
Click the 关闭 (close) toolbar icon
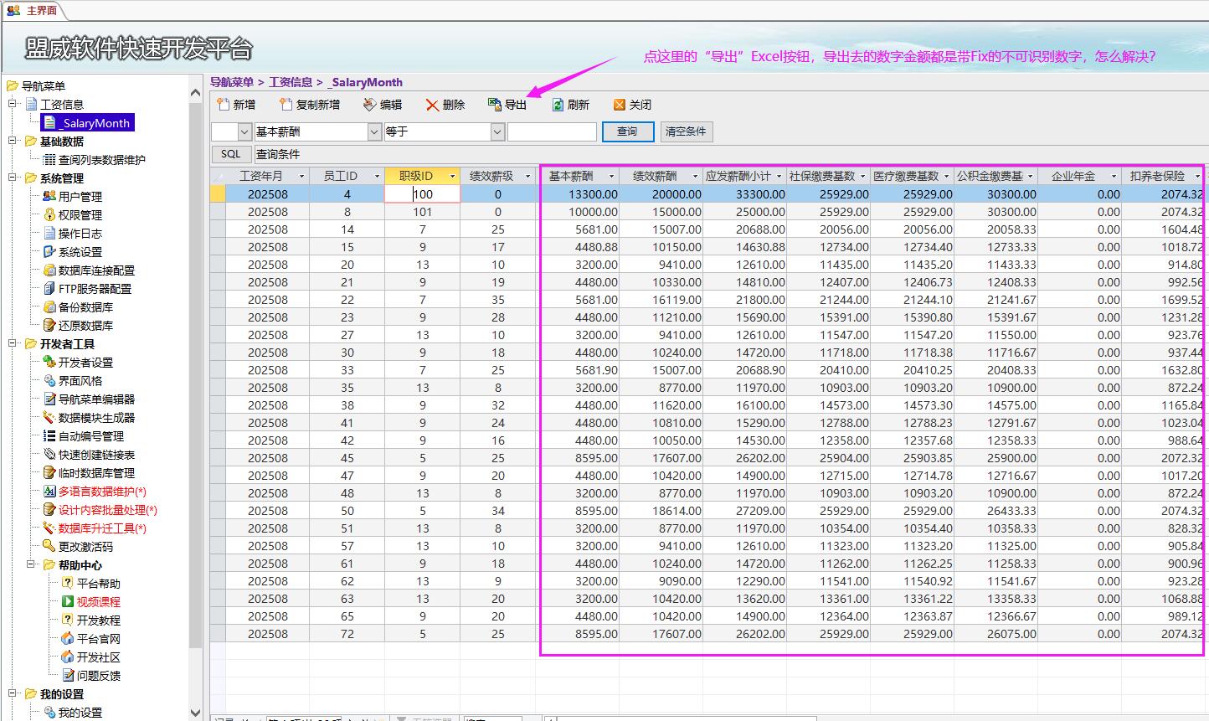pos(620,105)
